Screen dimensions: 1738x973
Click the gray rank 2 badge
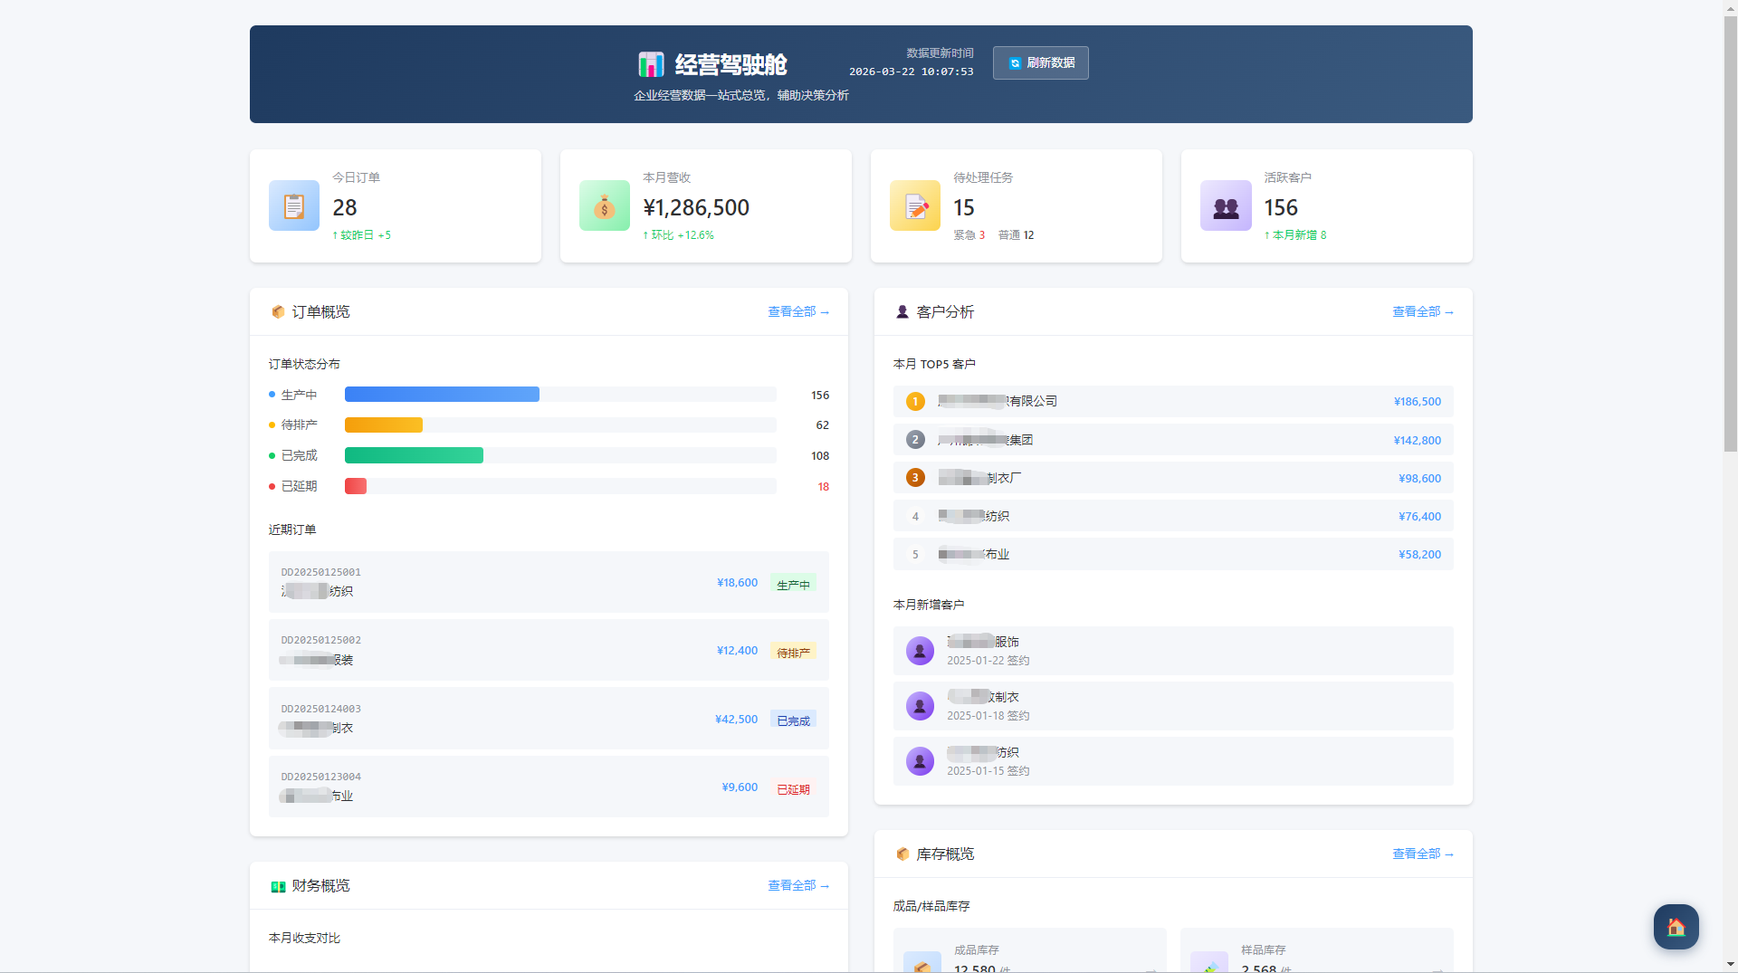[915, 440]
